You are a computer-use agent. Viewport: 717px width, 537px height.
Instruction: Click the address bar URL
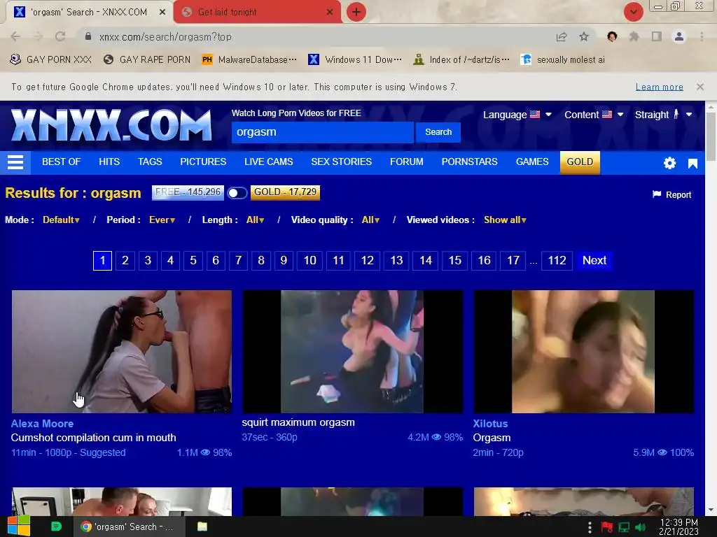tap(165, 37)
